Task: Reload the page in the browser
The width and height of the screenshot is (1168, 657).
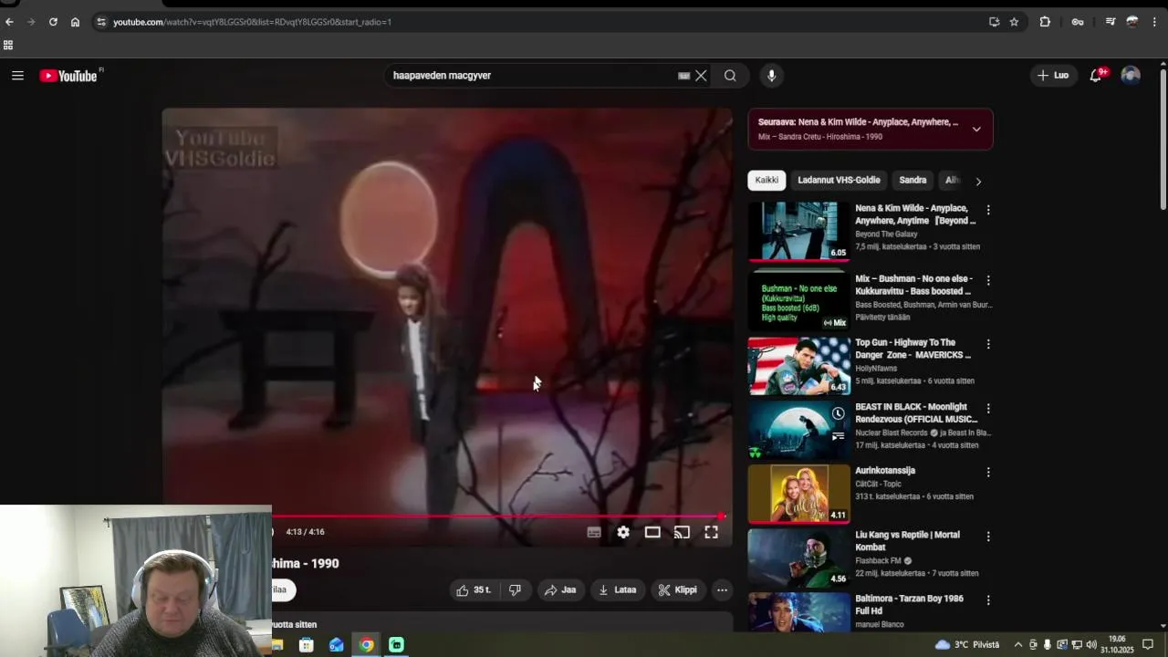Action: pyautogui.click(x=53, y=22)
